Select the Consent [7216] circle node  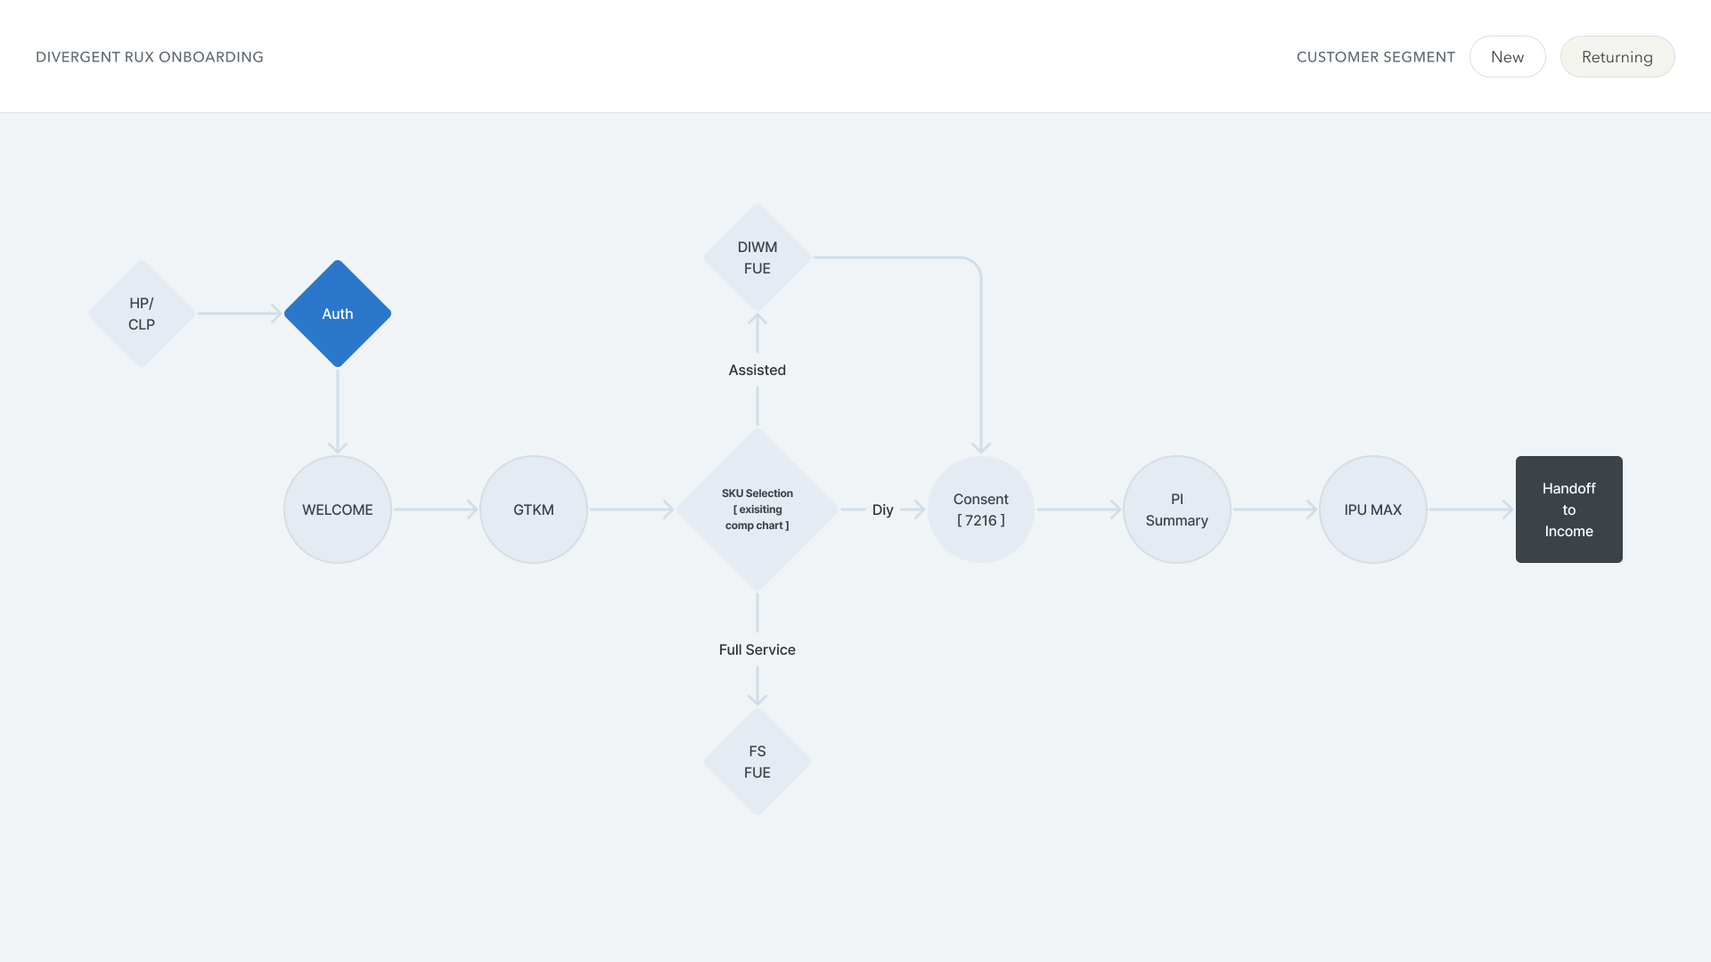pyautogui.click(x=980, y=510)
